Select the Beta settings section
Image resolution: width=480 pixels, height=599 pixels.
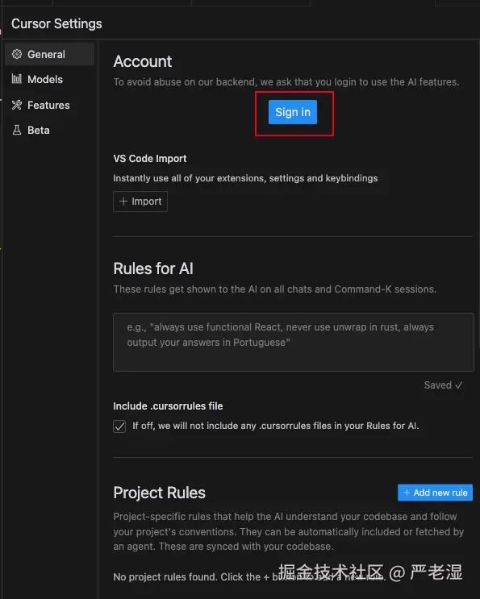click(50, 131)
